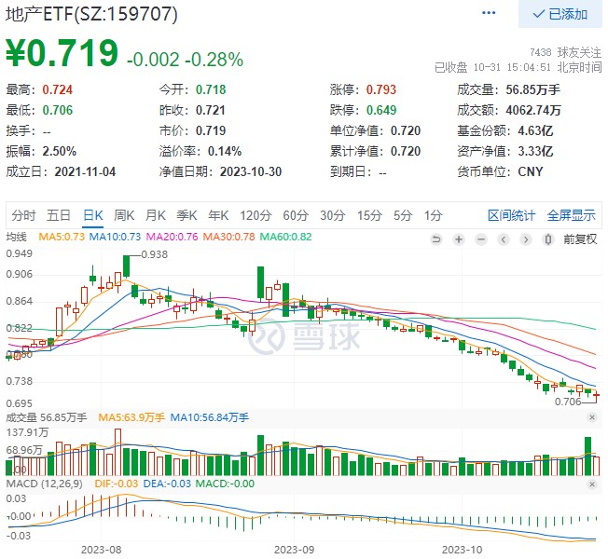Click the 均线 label

16,237
